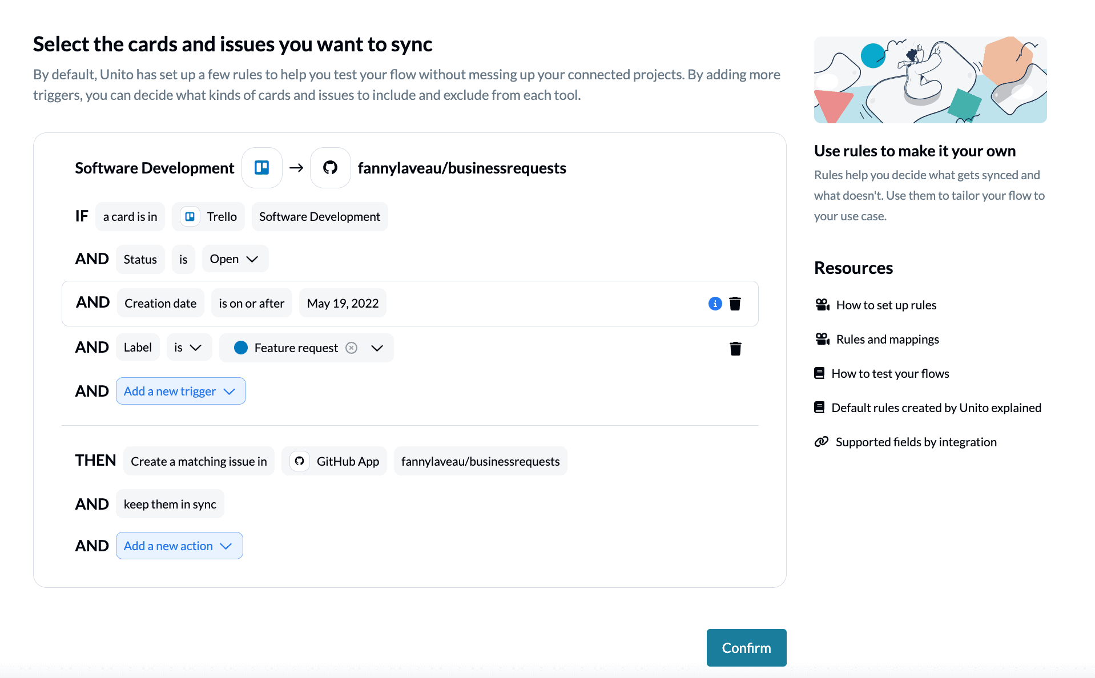The width and height of the screenshot is (1095, 678).
Task: Delete the Creation date rule with trash icon
Action: pyautogui.click(x=735, y=304)
